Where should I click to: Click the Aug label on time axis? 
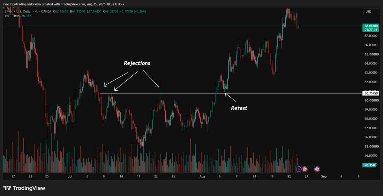click(x=202, y=176)
